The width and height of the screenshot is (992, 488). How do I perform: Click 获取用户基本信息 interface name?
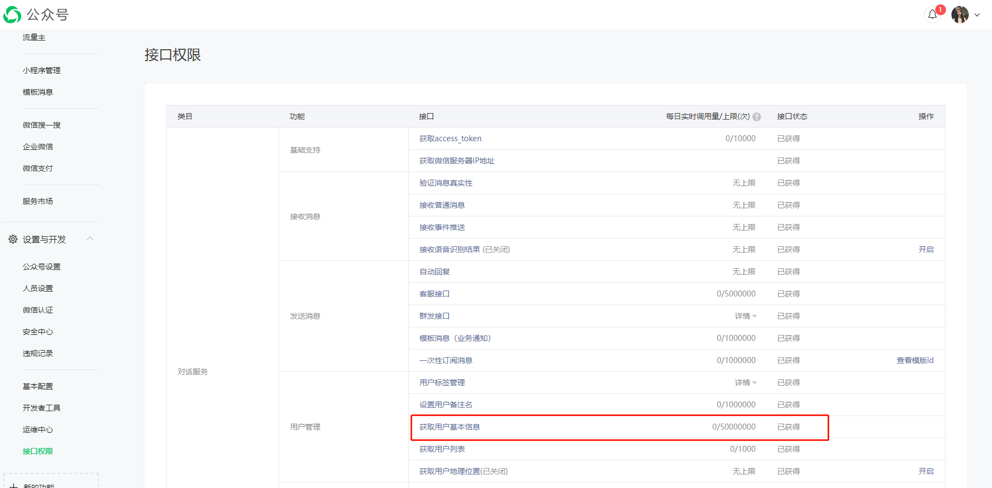(449, 427)
